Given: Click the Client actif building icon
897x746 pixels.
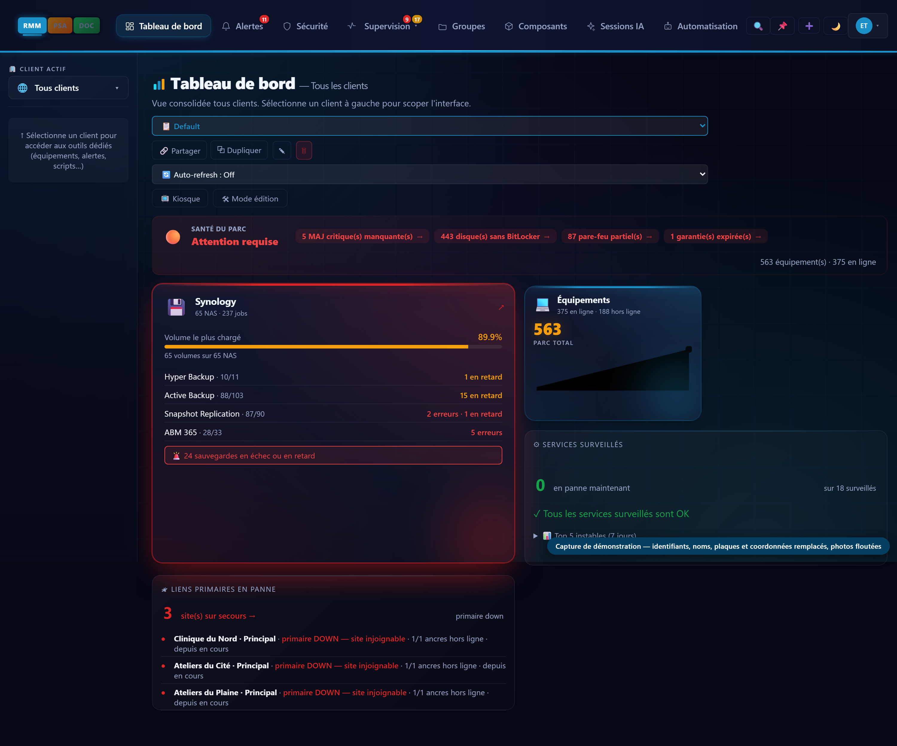Looking at the screenshot, I should (12, 69).
